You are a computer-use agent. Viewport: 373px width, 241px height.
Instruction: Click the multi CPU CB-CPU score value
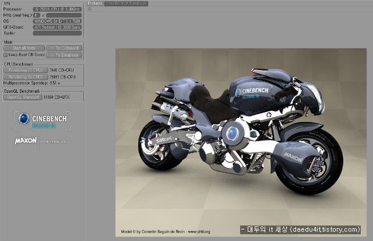[x=62, y=77]
